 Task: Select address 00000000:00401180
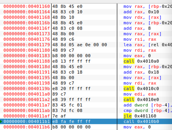coord(27,50)
